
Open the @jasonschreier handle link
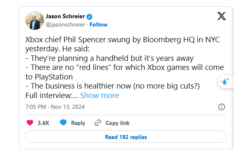click(65, 24)
